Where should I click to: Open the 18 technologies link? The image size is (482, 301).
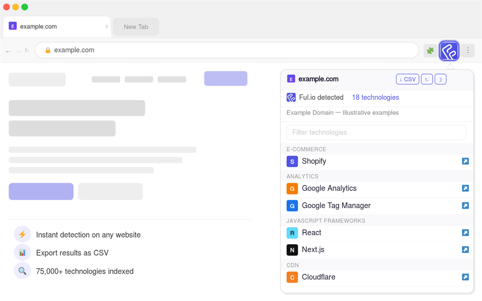[376, 98]
